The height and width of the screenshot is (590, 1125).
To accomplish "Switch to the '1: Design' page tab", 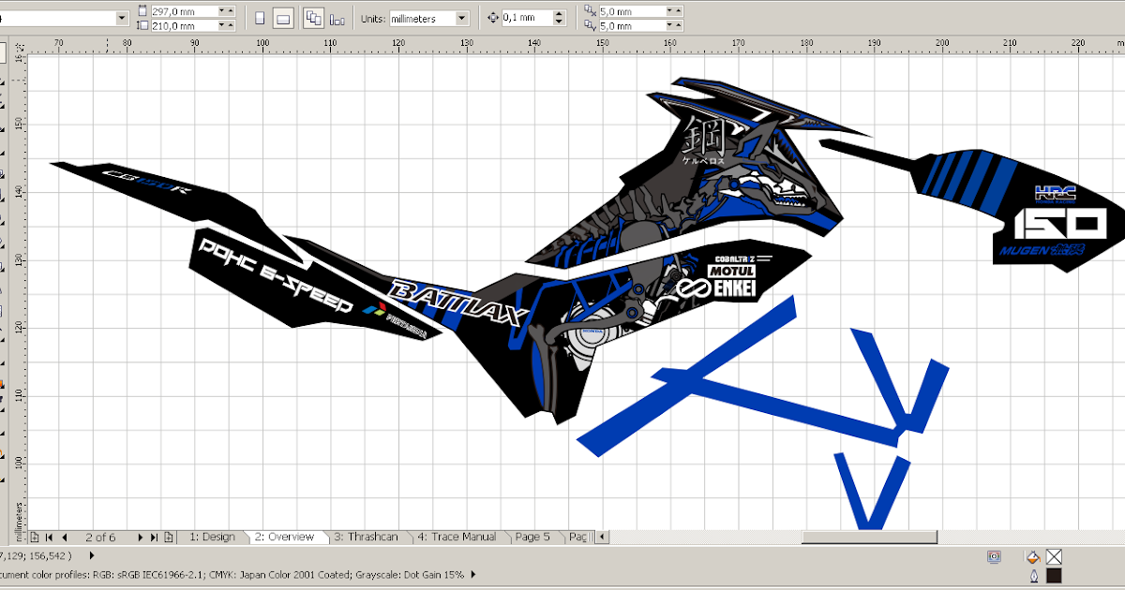I will click(212, 537).
